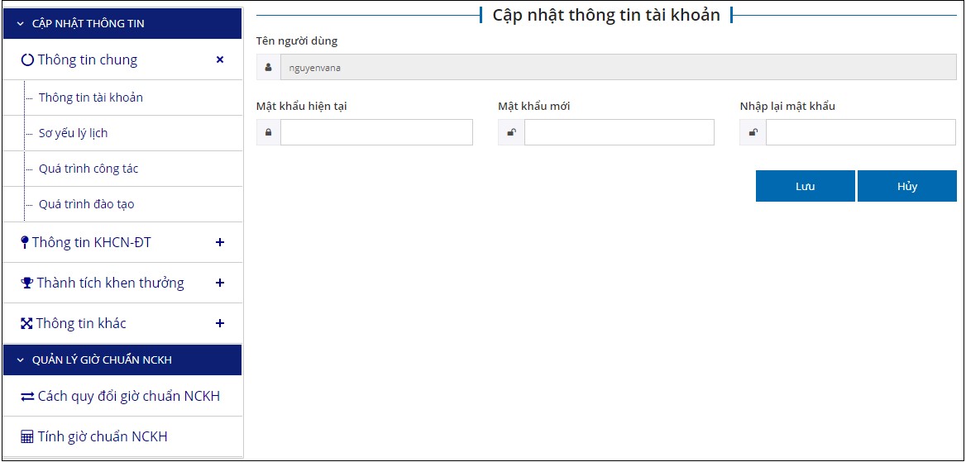Click the trophy icon beside Thành tích khen thưởng

click(26, 283)
